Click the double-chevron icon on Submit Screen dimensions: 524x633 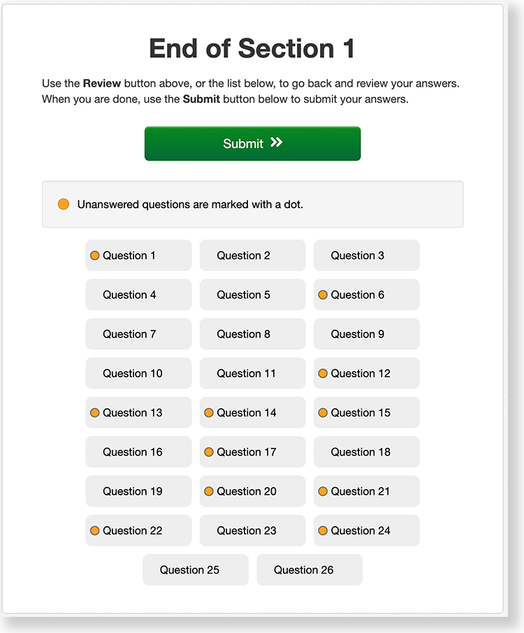click(277, 143)
